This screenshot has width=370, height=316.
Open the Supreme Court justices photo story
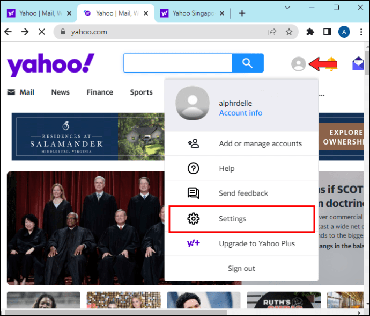(x=86, y=228)
